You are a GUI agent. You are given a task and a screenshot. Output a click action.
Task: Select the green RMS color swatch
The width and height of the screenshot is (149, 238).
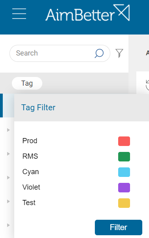[x=124, y=157]
